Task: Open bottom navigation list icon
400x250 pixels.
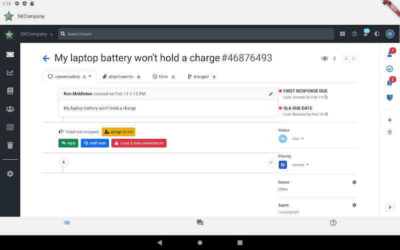Action: click(66, 222)
